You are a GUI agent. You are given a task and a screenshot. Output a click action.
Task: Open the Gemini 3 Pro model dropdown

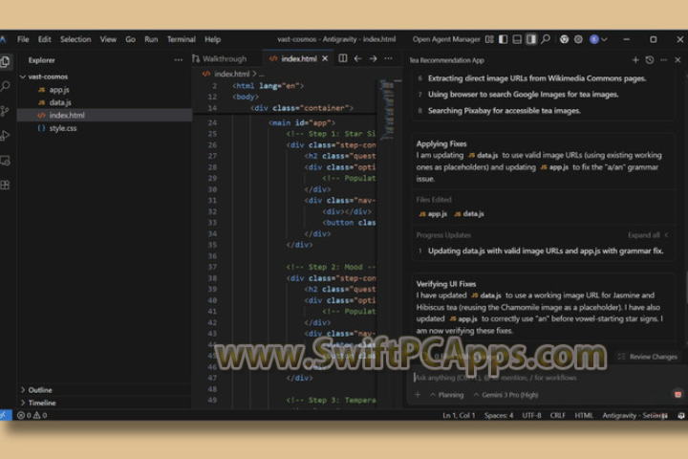coord(505,395)
